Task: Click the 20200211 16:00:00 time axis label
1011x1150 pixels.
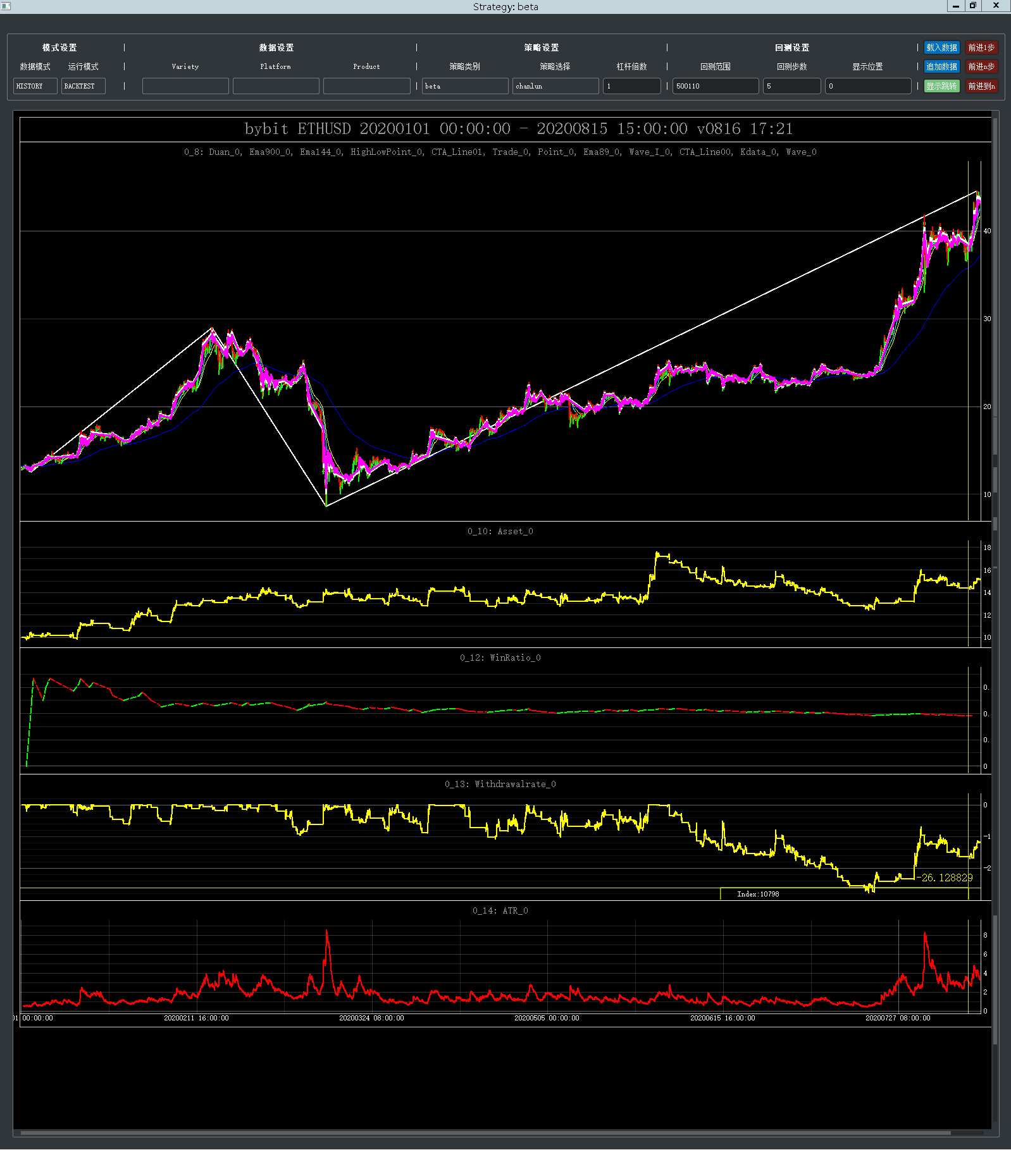Action: coord(196,1018)
